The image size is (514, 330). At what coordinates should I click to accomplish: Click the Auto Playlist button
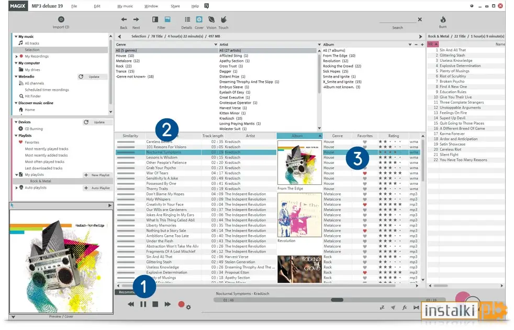97,188
